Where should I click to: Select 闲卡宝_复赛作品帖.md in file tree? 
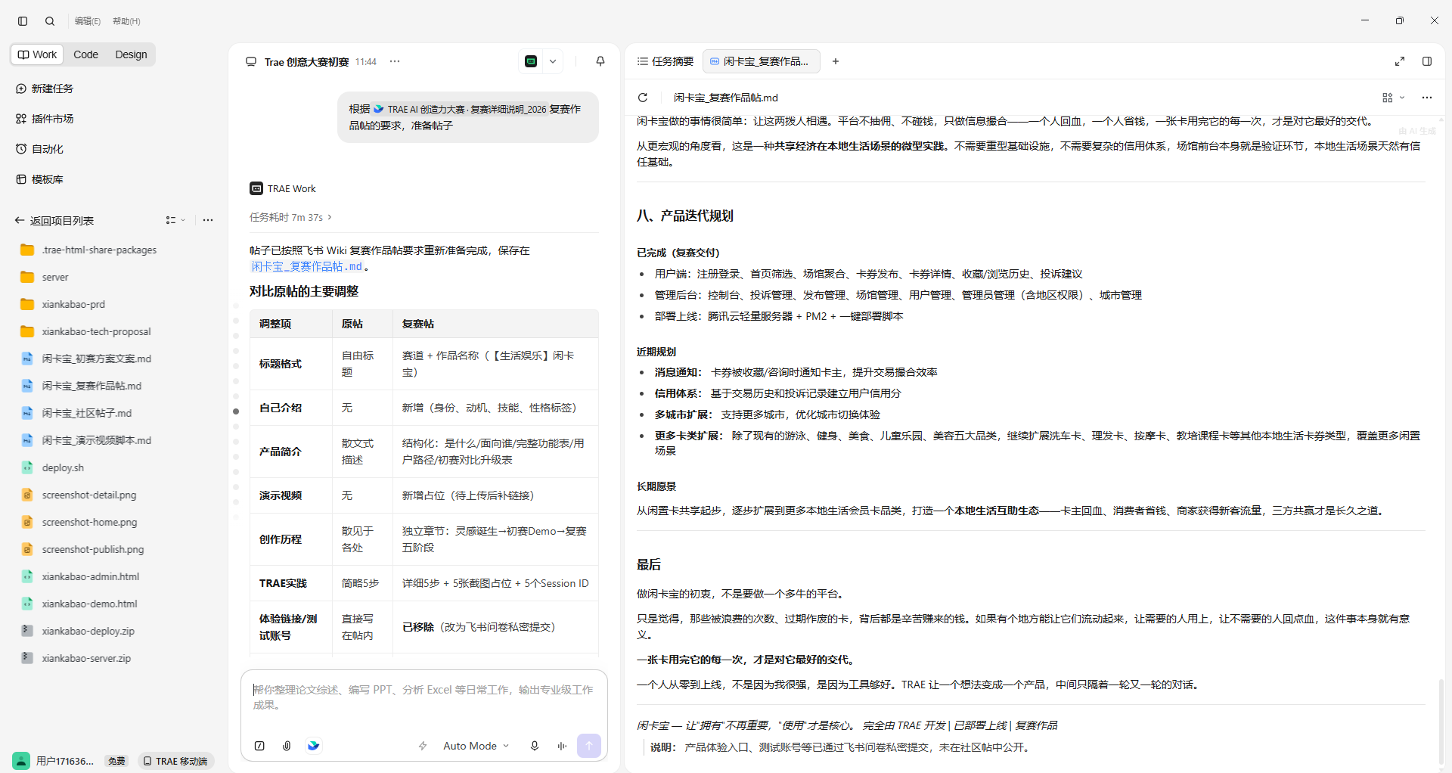92,386
